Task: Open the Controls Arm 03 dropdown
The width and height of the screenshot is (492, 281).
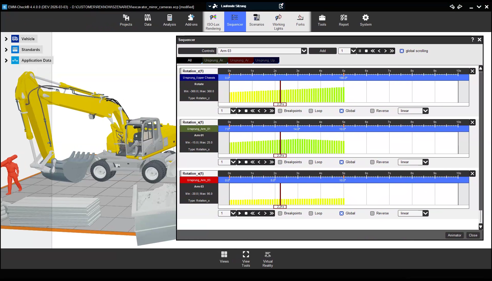Action: pyautogui.click(x=304, y=51)
